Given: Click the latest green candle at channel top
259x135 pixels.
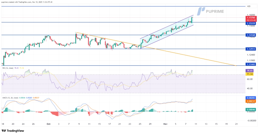Looking at the screenshot, I should coord(192,20).
